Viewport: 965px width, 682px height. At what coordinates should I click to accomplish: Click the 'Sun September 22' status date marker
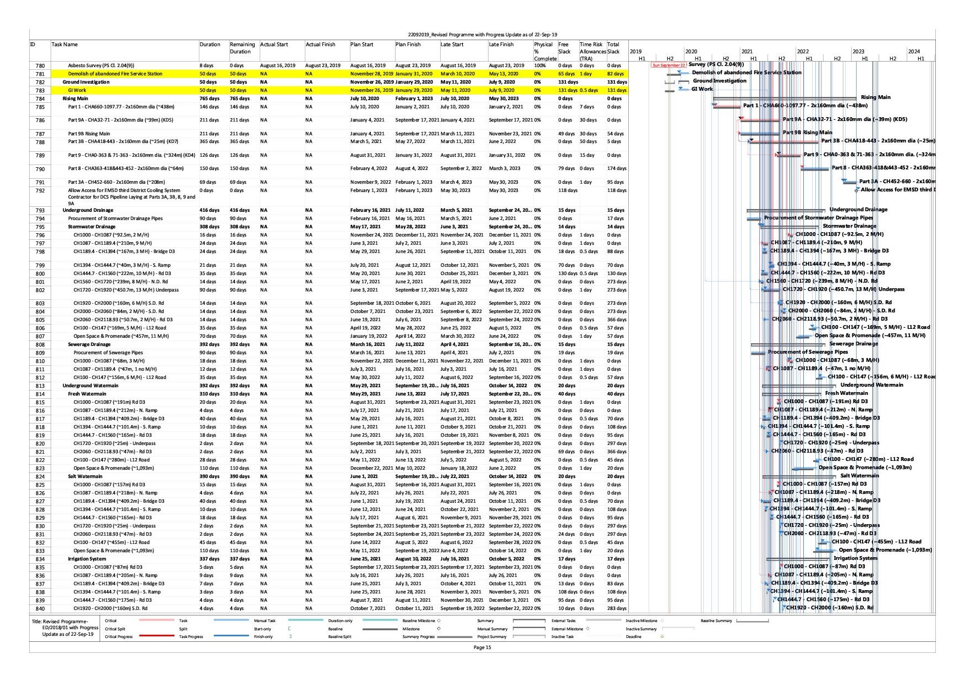[669, 65]
